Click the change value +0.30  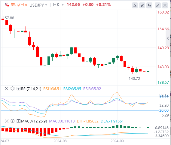tap(88, 5)
